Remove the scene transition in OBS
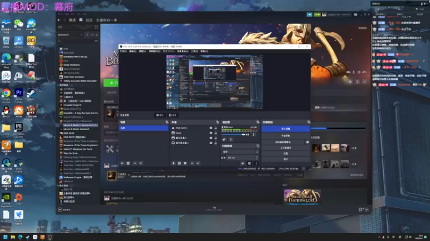The height and width of the screenshot is (241, 430). click(x=249, y=163)
